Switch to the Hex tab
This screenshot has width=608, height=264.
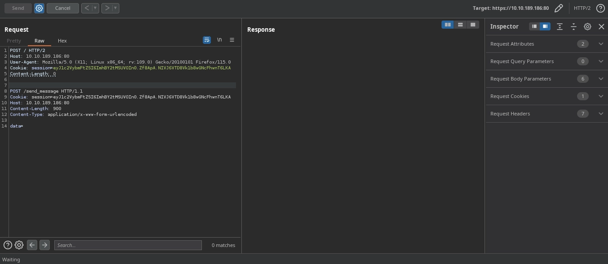[62, 41]
